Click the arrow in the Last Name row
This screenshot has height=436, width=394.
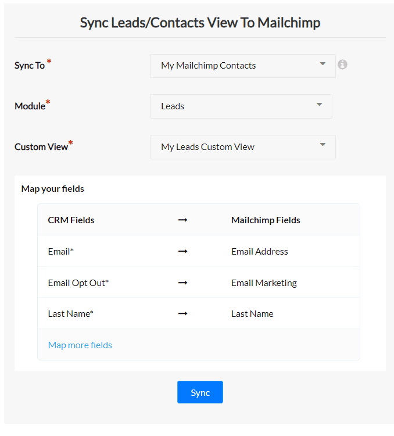click(182, 314)
